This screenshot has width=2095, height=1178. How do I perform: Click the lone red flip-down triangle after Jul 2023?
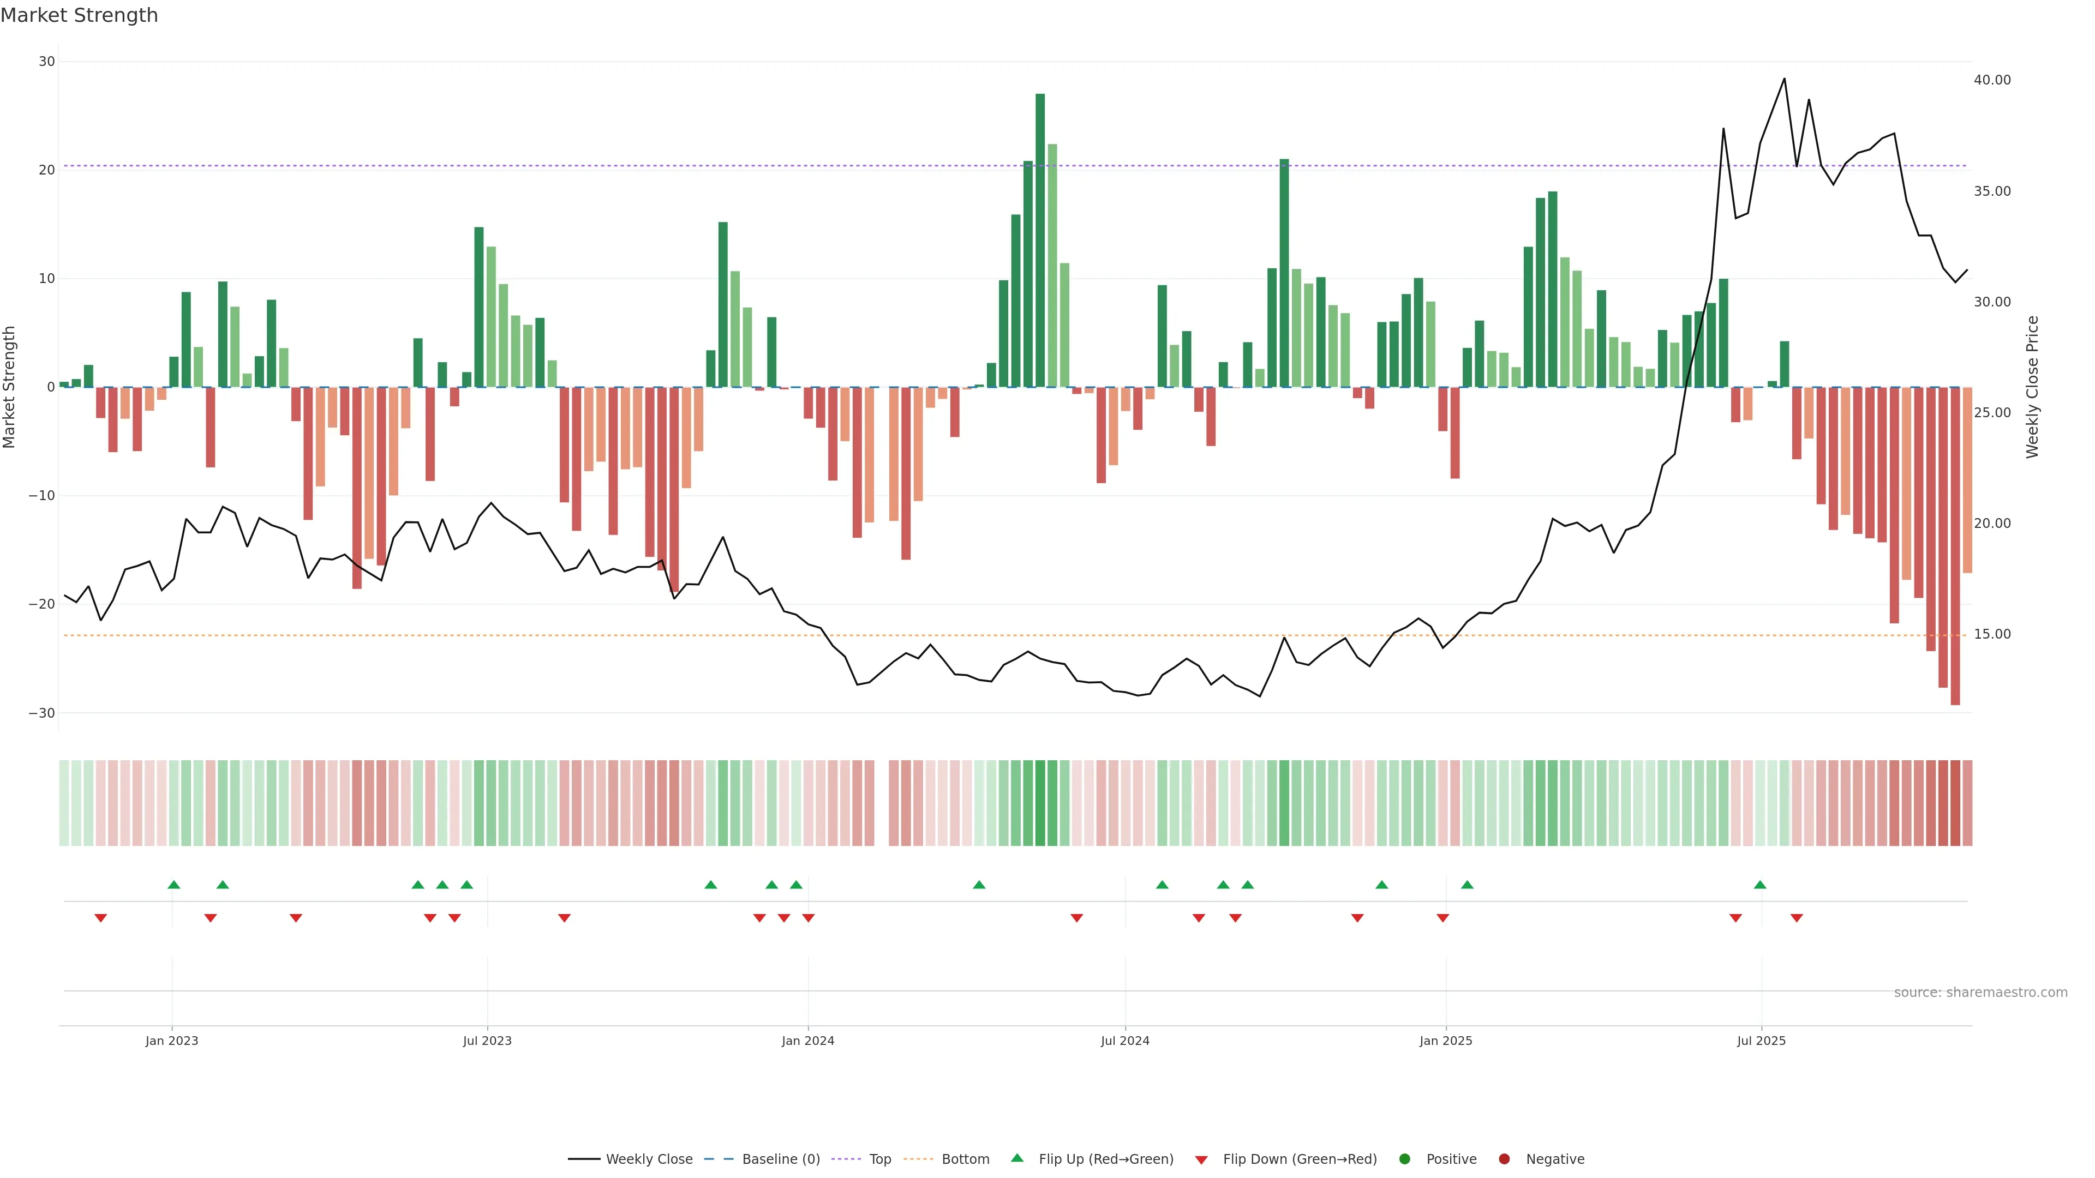click(x=565, y=918)
